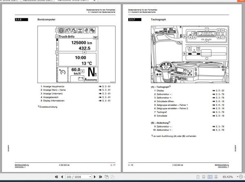Screen dimensions: 245x182
Task: Go back to the previous view
Action: (x=107, y=177)
